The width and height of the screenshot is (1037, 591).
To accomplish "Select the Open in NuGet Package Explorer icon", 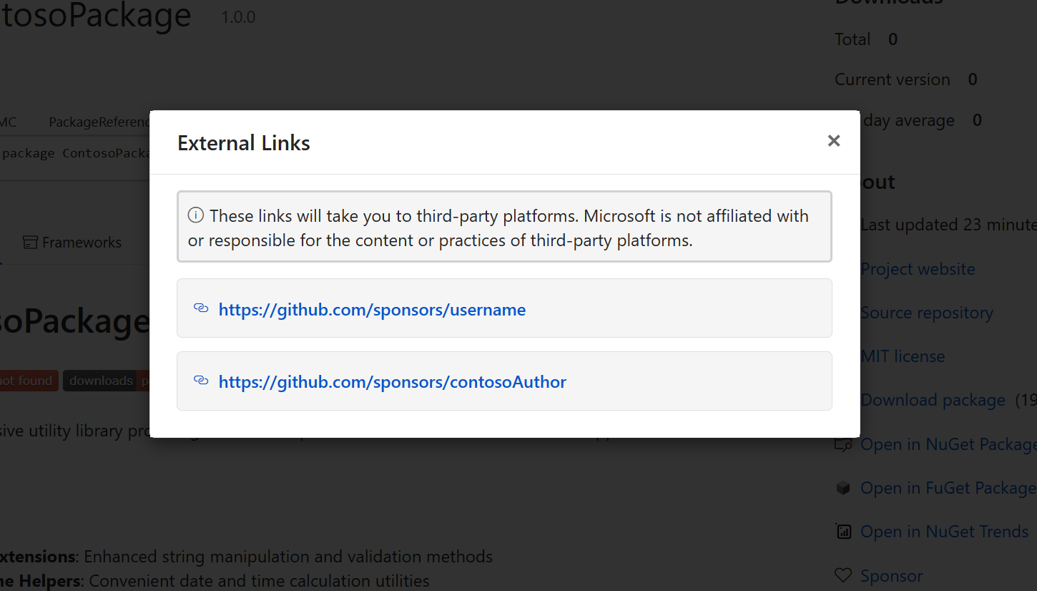I will (843, 444).
